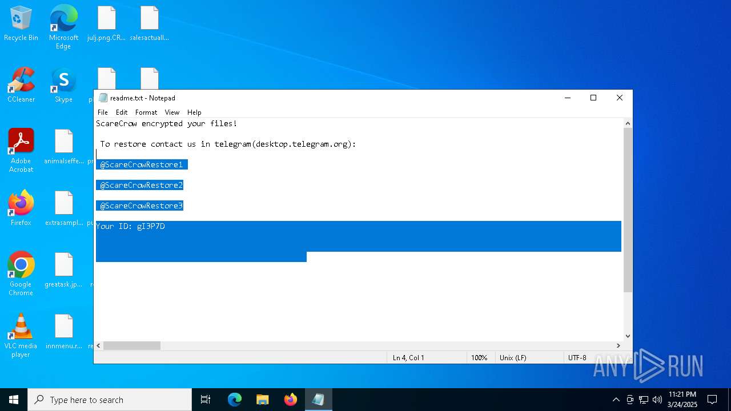Screen dimensions: 731x411
Task: Select the extrasampl... desktop file
Action: coord(63,208)
